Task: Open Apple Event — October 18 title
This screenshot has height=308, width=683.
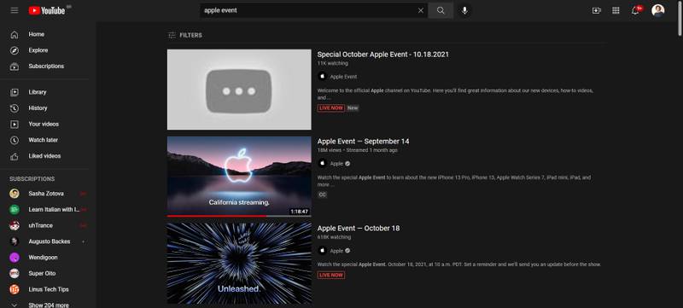Action: click(x=358, y=229)
